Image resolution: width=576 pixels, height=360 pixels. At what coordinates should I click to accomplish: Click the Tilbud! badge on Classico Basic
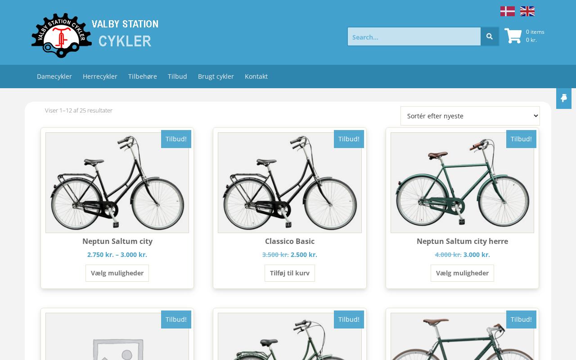click(x=349, y=139)
